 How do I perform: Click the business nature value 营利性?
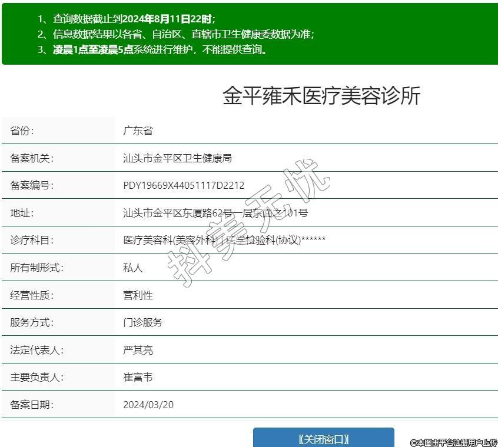click(138, 295)
